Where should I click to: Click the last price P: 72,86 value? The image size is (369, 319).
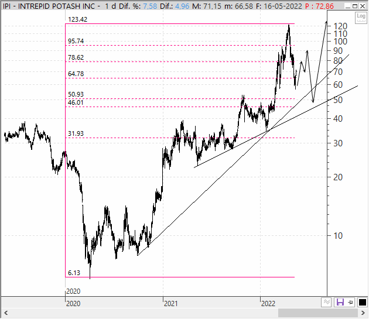coord(320,6)
